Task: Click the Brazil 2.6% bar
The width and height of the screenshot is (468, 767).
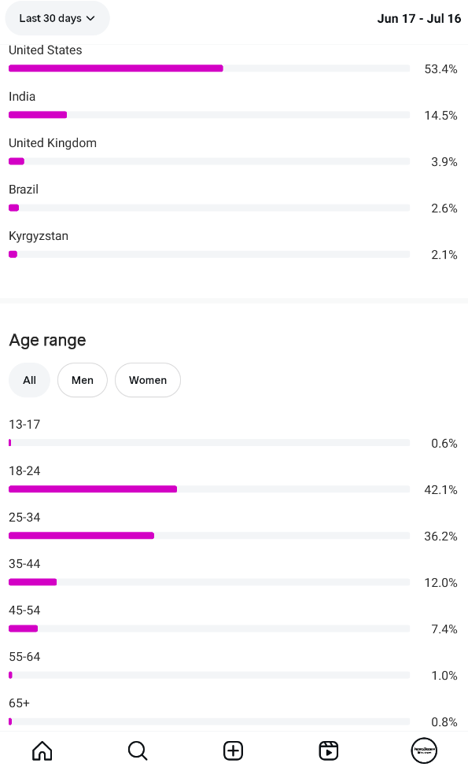Action: (x=208, y=208)
